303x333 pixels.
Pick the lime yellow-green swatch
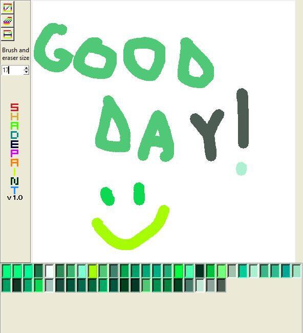tap(92, 271)
